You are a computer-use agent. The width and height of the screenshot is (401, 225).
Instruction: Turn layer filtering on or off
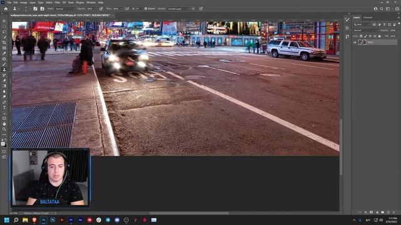[398, 24]
